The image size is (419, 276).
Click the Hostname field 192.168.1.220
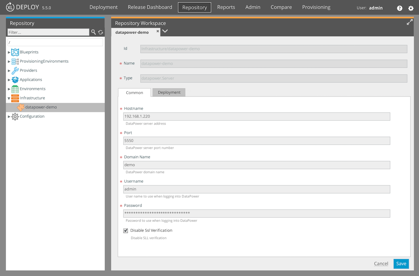point(257,116)
